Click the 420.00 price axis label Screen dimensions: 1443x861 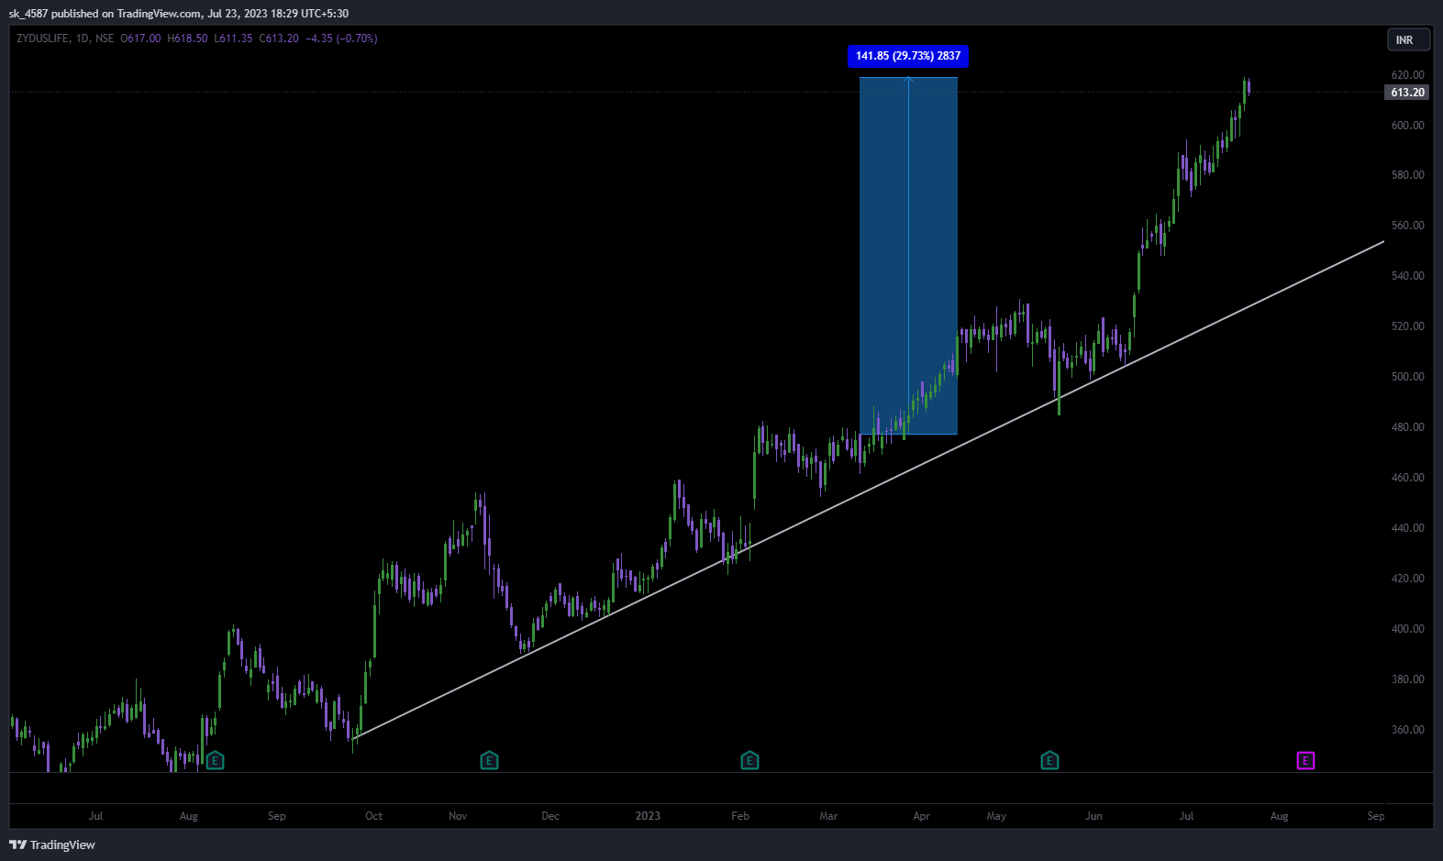pos(1407,579)
